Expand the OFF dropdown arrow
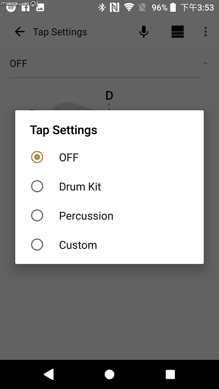 pos(206,64)
